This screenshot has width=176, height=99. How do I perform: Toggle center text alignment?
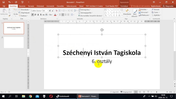pyautogui.click(x=63, y=15)
